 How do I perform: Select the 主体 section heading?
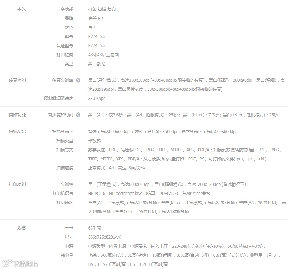point(21,9)
